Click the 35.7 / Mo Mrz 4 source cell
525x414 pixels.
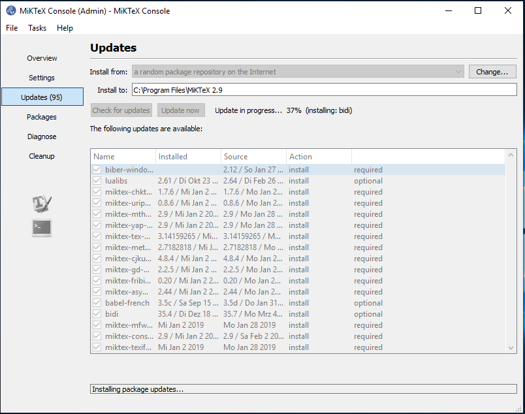(253, 314)
